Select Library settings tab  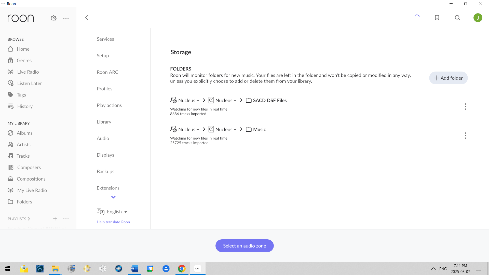point(104,122)
